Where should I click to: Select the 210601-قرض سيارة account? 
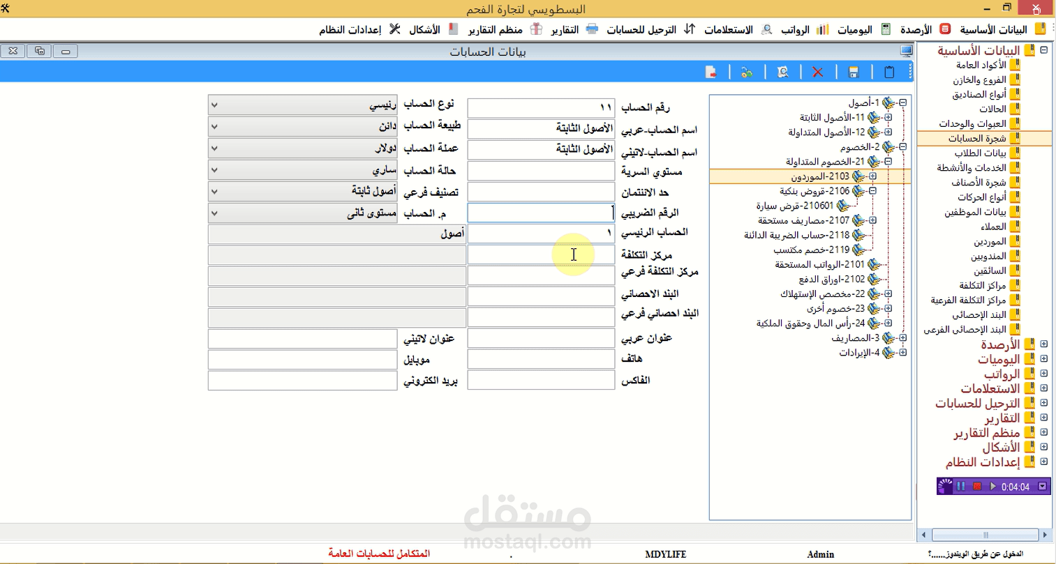pyautogui.click(x=794, y=206)
